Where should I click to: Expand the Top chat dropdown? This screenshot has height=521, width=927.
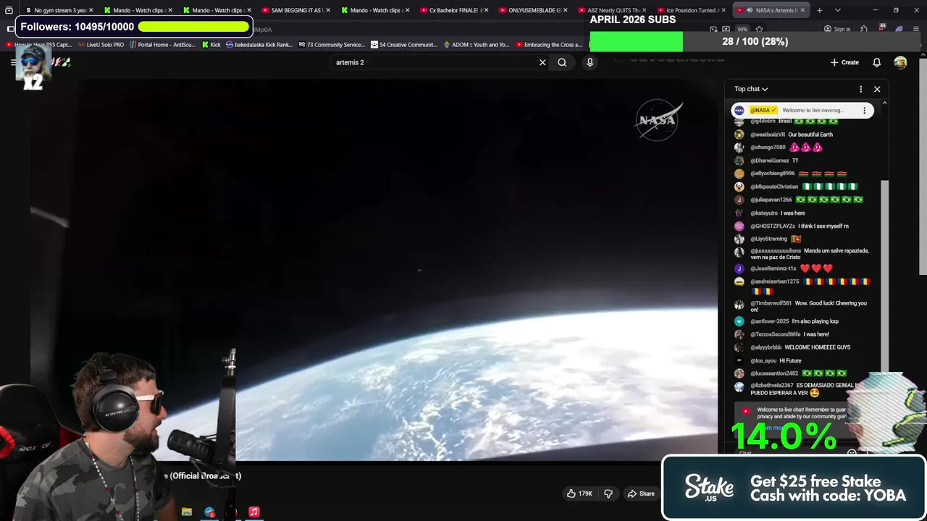click(x=751, y=89)
